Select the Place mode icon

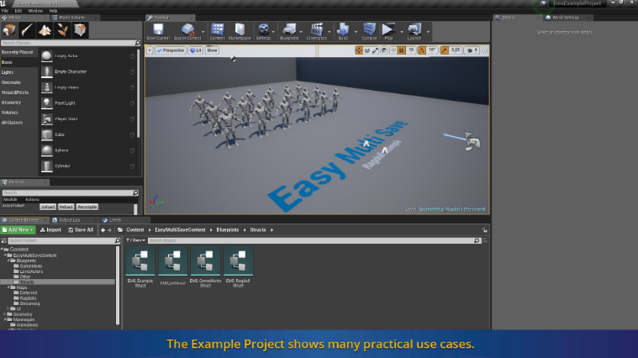9,30
